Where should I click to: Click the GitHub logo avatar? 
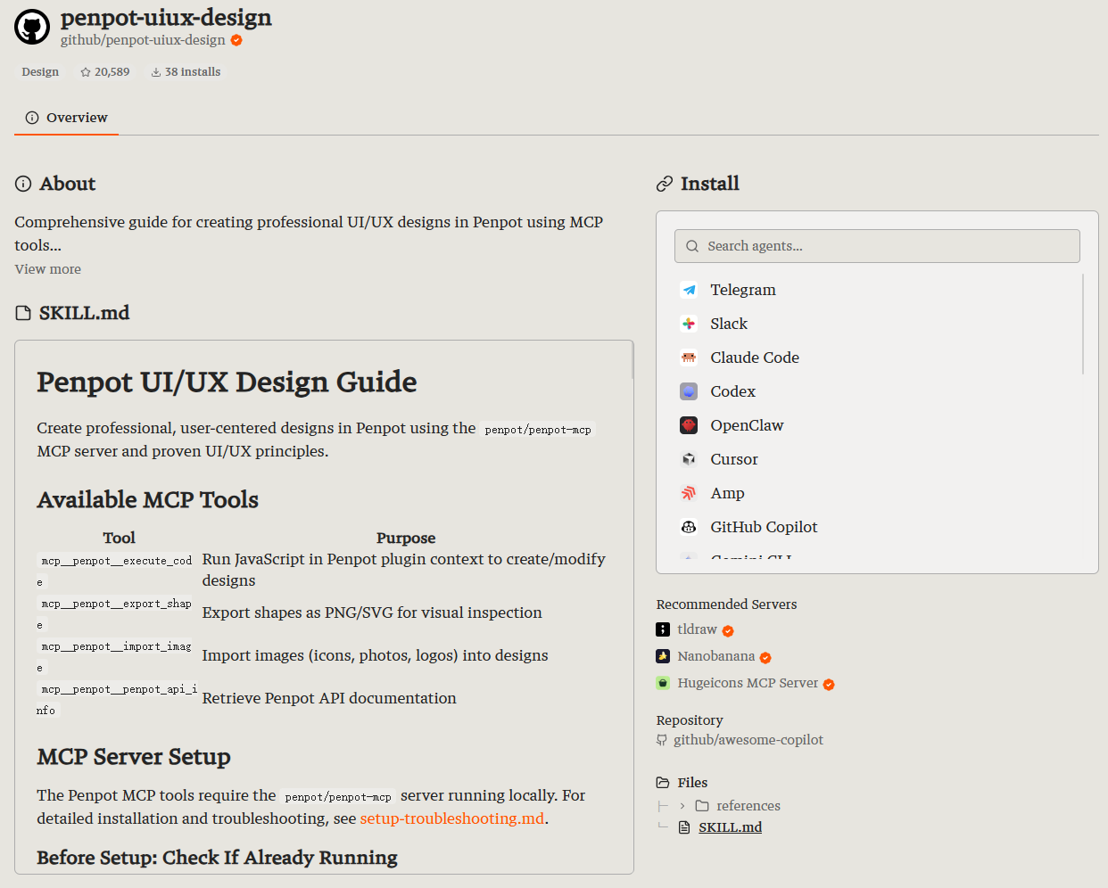[x=32, y=28]
